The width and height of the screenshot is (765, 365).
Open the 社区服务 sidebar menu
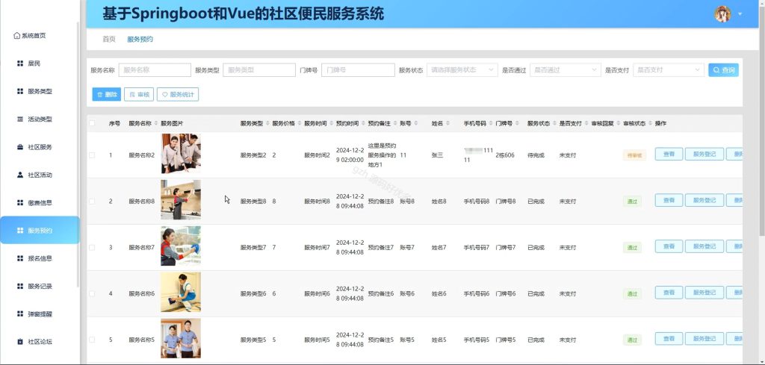pyautogui.click(x=34, y=147)
